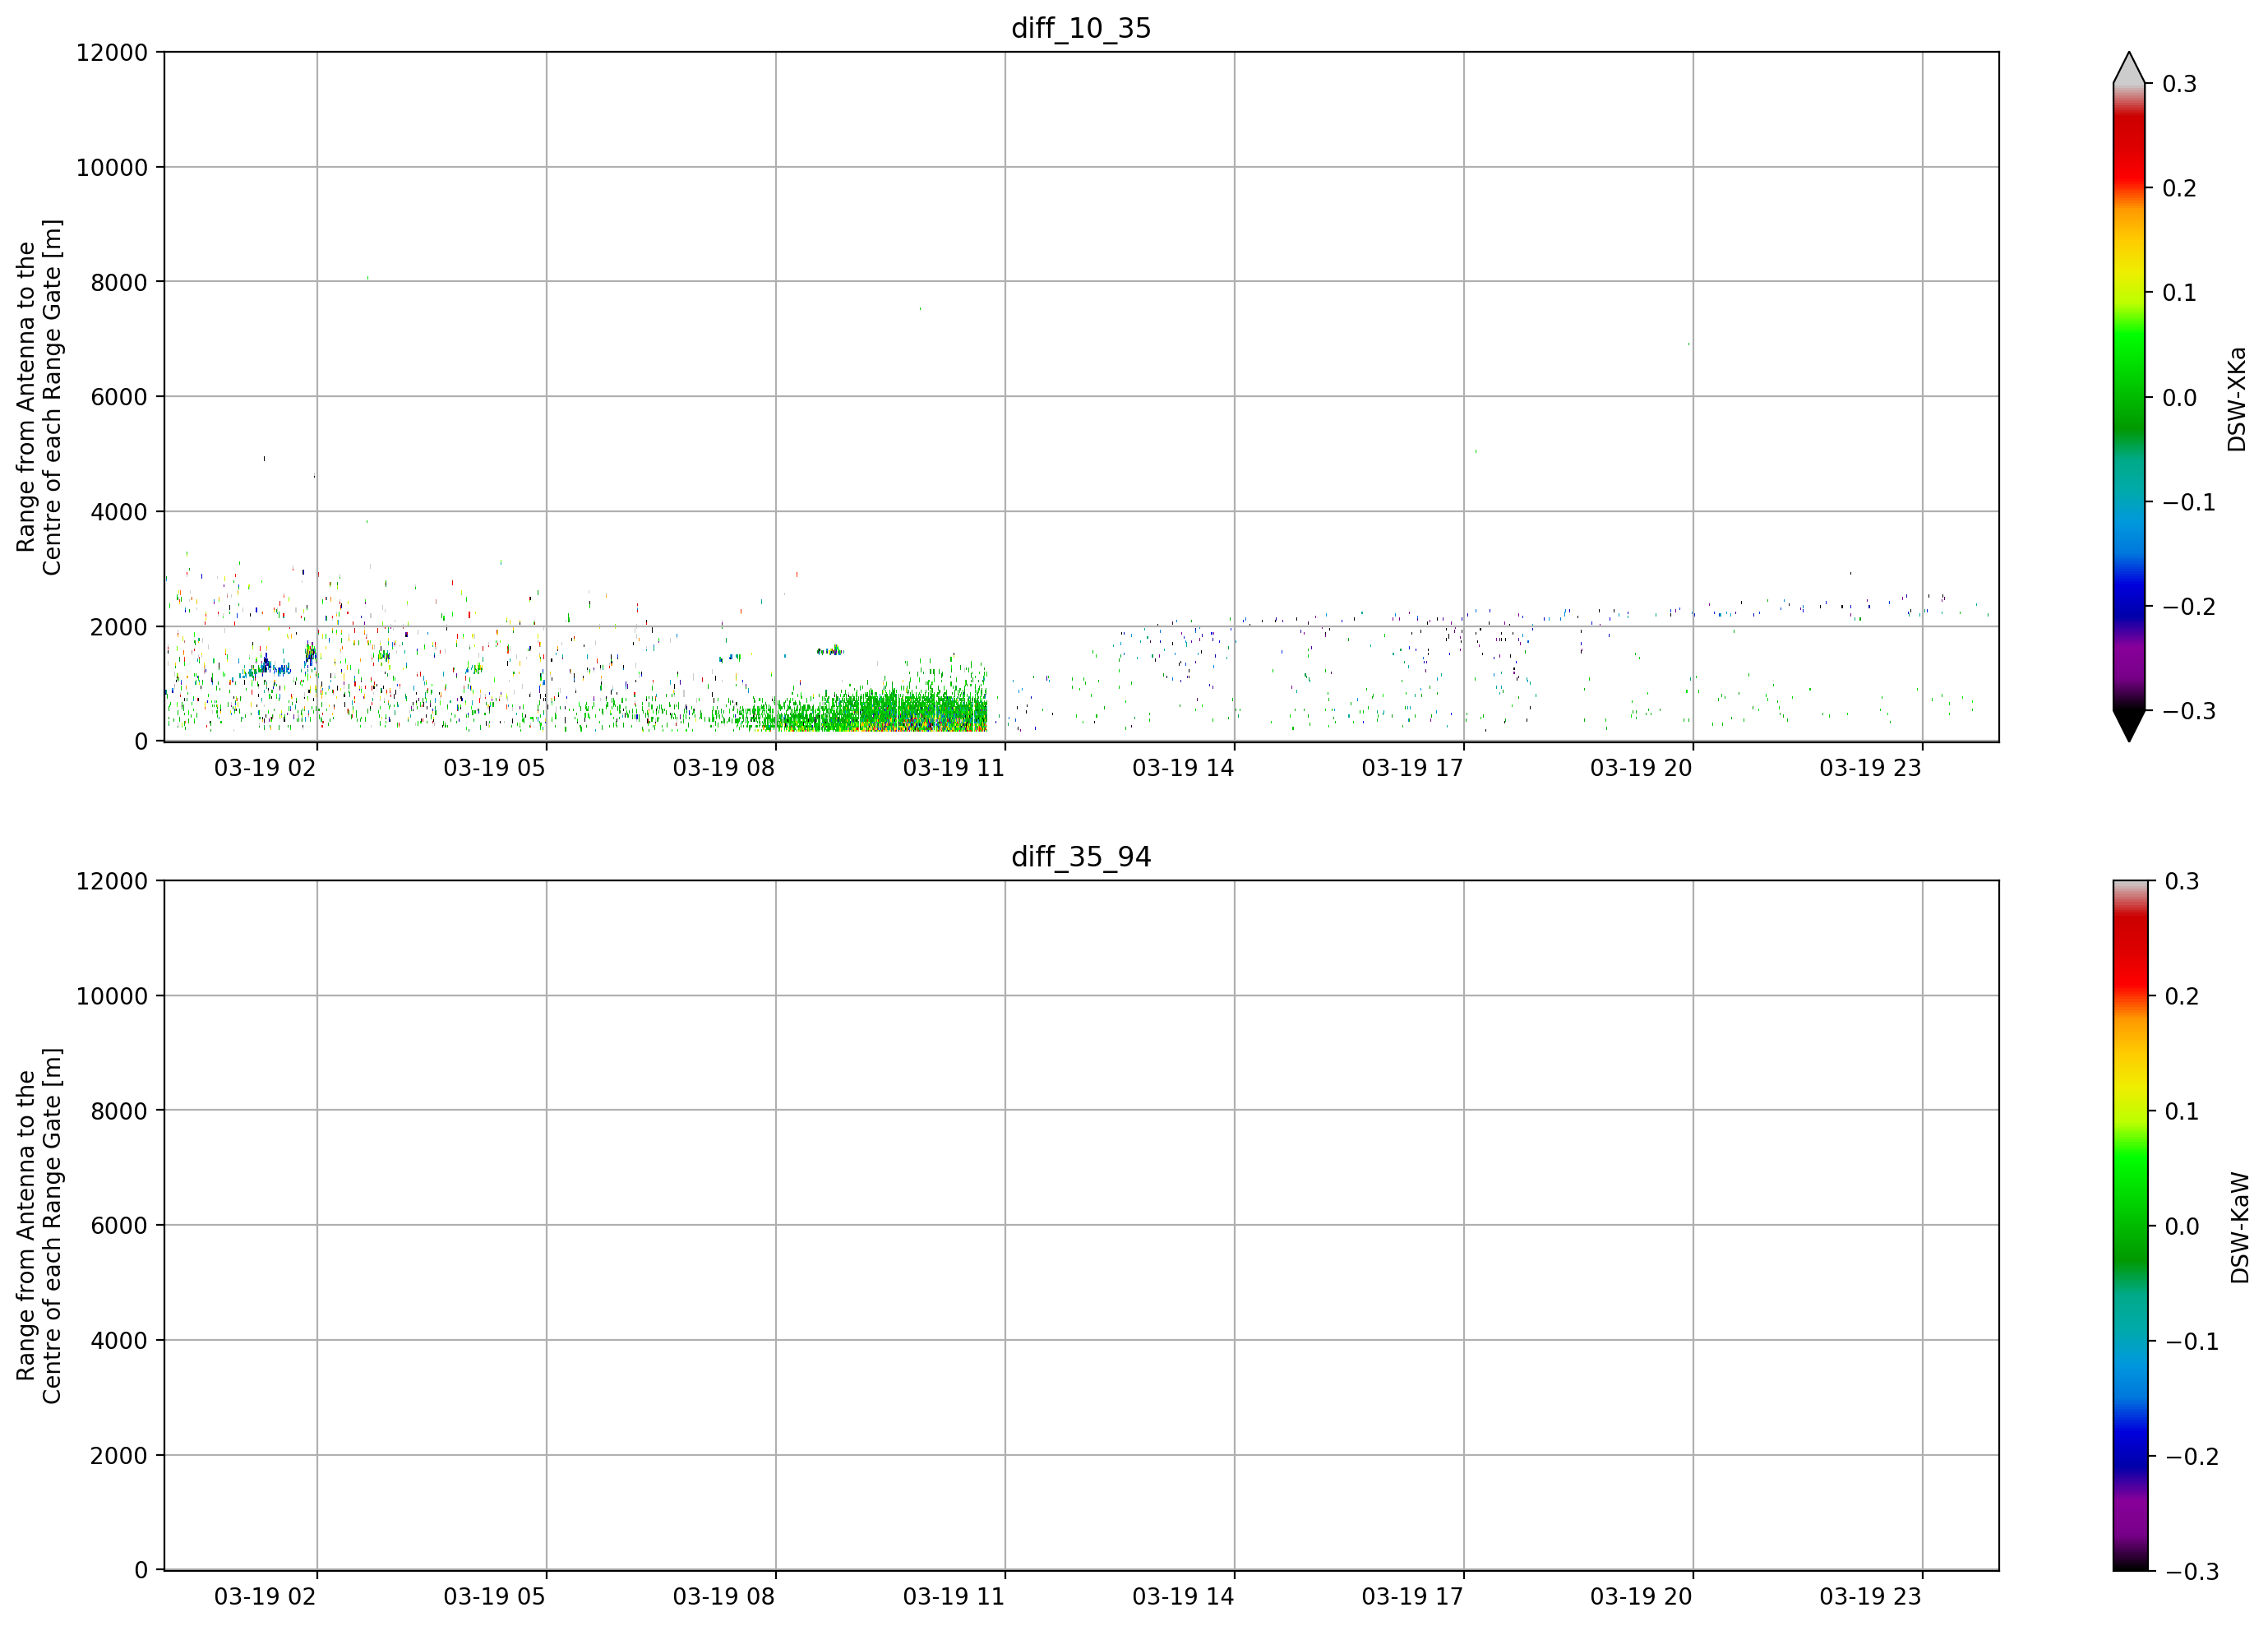Image resolution: width=2268 pixels, height=1626 pixels.
Task: Click the −0.2 tick on DSW-KaW colorbar
Action: [x=2192, y=1456]
